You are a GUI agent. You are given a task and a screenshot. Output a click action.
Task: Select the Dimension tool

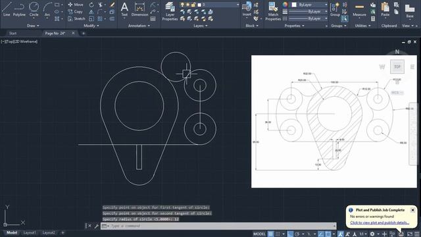click(139, 9)
